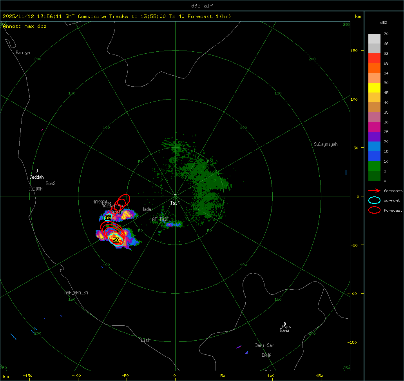Select the storm cell labeled 56
The height and width of the screenshot is (381, 404).
point(108,217)
